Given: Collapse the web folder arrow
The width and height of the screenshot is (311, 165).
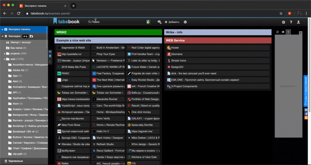Looking at the screenshot, I should point(4,59).
